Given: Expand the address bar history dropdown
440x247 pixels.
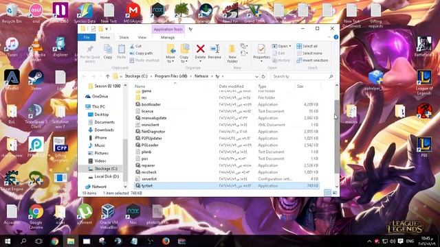Looking at the screenshot, I should 256,76.
